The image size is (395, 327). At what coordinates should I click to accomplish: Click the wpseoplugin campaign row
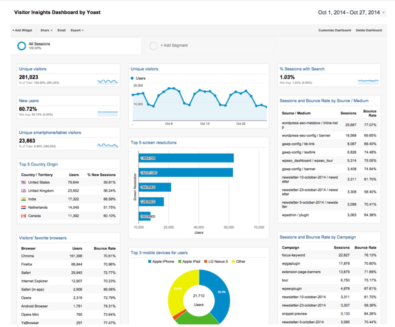tap(329, 289)
